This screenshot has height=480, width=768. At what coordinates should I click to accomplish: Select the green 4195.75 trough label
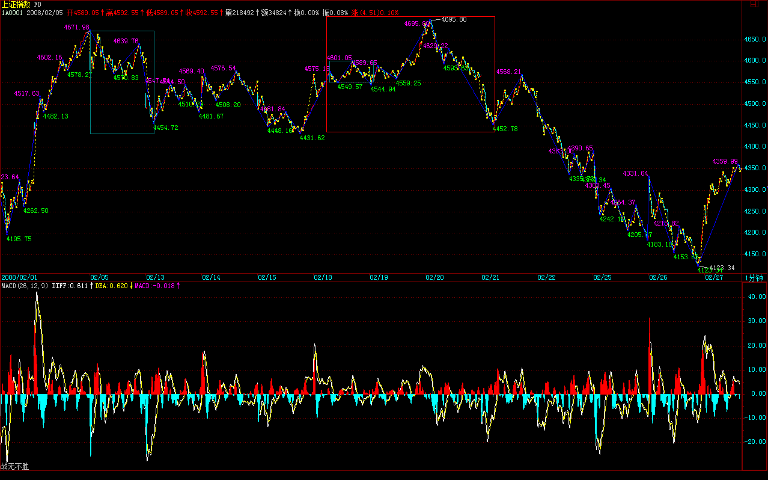(19, 239)
